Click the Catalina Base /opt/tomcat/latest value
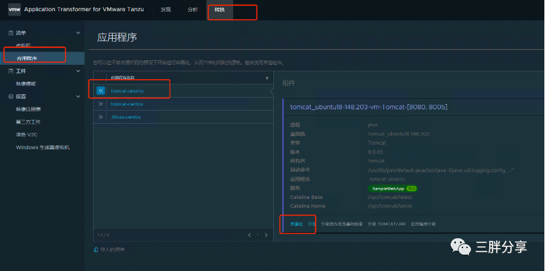This screenshot has height=271, width=545. [x=390, y=197]
